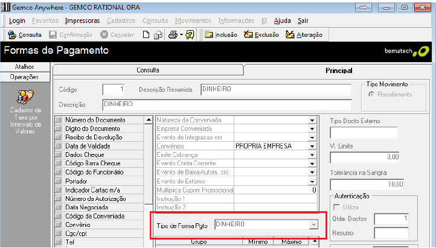
Task: Check Data Negociada checkbox
Action: pyautogui.click(x=58, y=208)
